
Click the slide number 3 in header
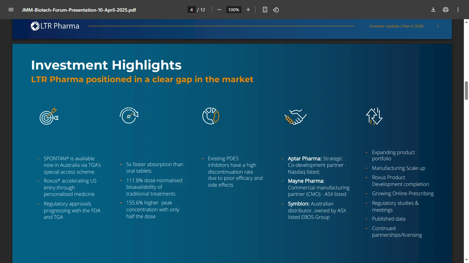(437, 26)
